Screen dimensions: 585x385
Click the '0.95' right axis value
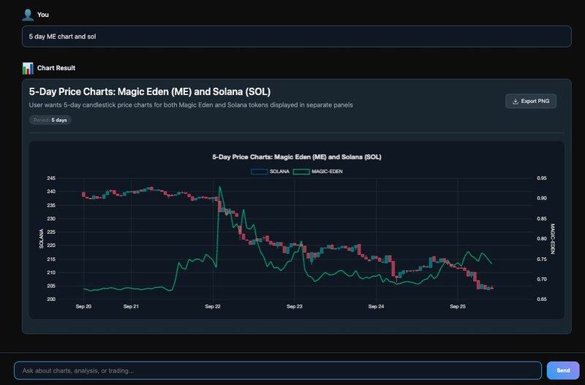[x=542, y=178]
